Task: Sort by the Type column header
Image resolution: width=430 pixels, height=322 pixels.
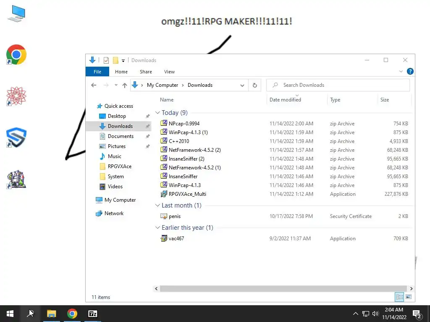Action: [335, 100]
